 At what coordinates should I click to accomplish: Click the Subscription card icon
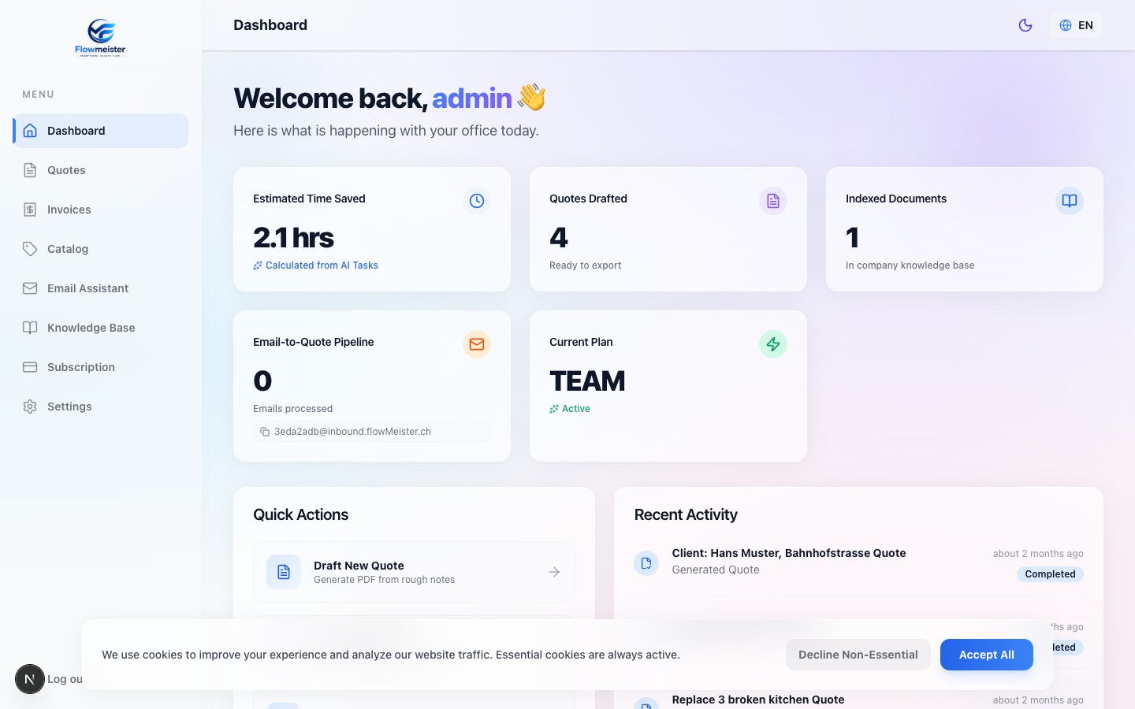(x=30, y=367)
